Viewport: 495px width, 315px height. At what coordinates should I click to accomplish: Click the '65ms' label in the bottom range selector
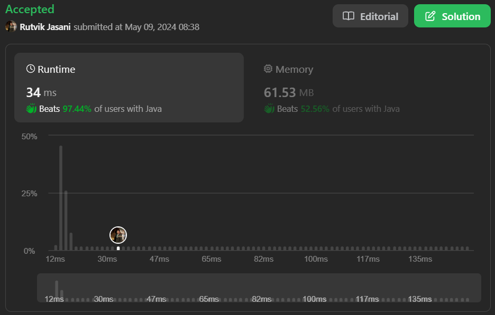tap(209, 299)
